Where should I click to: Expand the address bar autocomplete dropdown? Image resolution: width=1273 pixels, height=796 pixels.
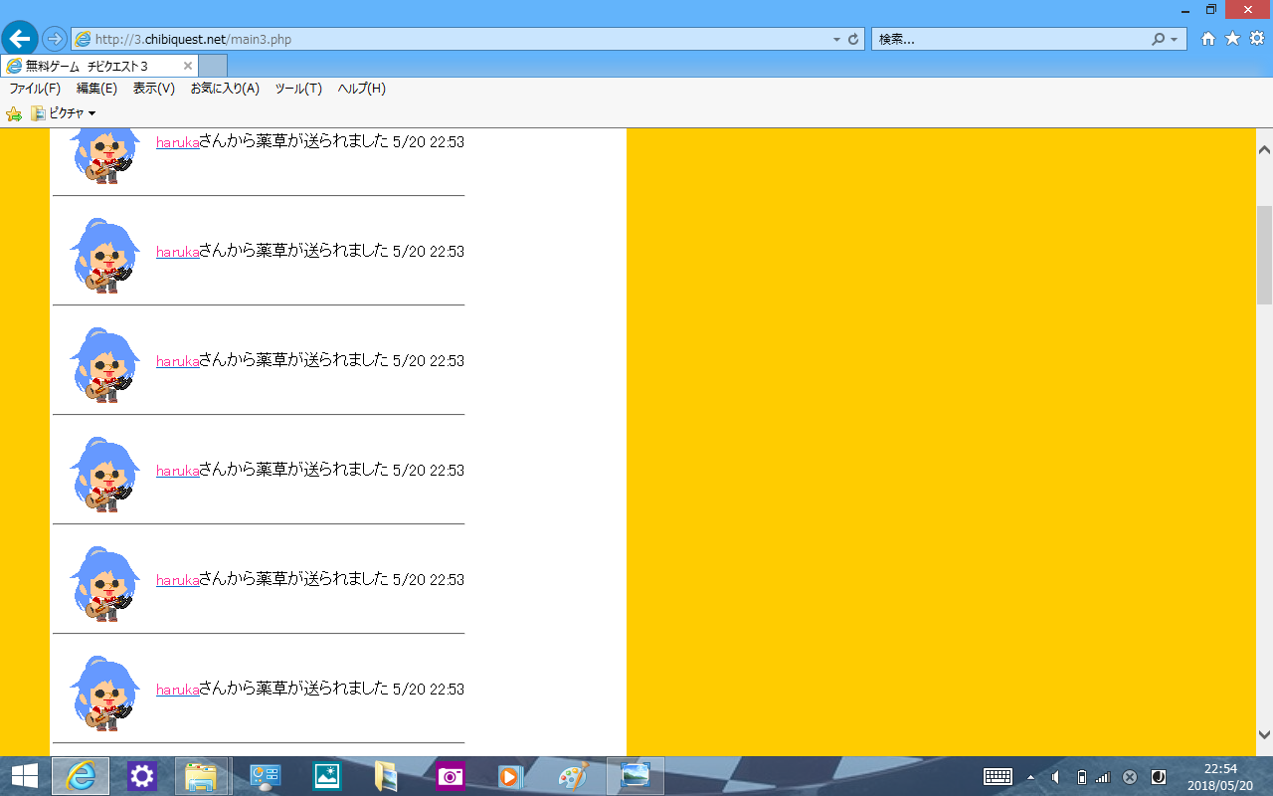coord(836,40)
